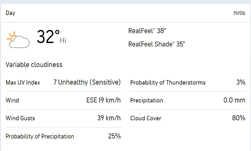The image size is (251, 151).
Task: Click the partly sunny weather icon
Action: point(18,40)
